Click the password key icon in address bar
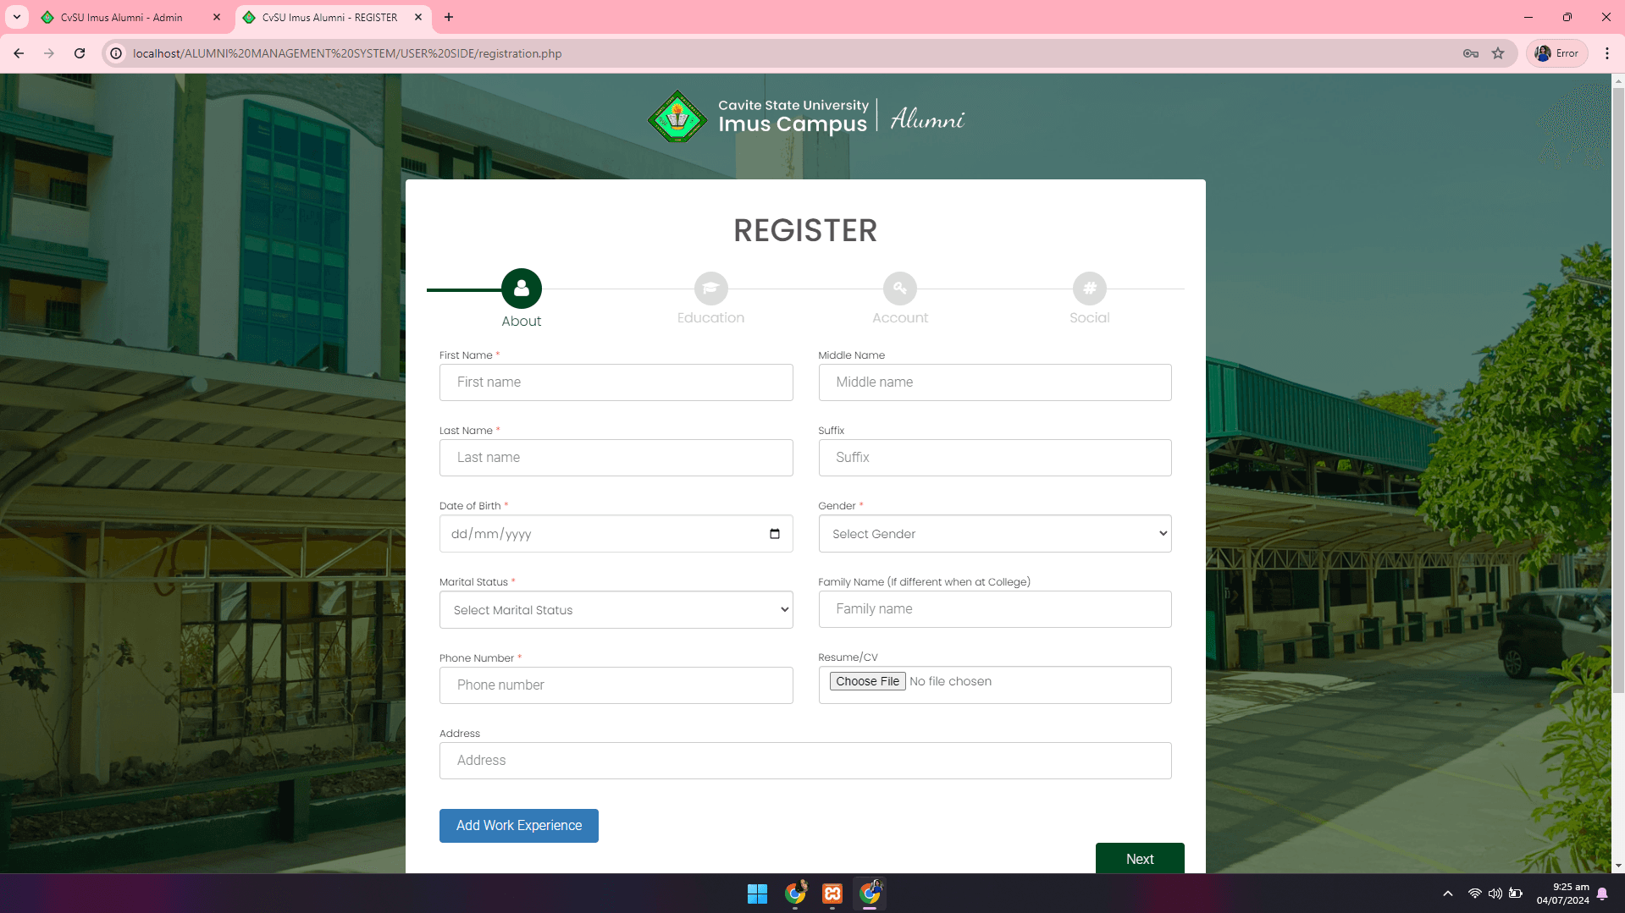Screen dimensions: 1625x913 pos(1471,52)
